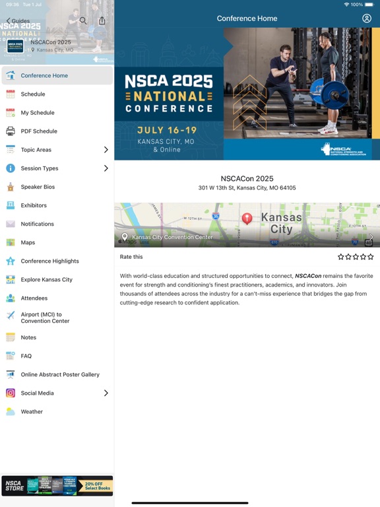Image resolution: width=380 pixels, height=507 pixels.
Task: Tap the Topic Areas list icon
Action: tap(11, 150)
